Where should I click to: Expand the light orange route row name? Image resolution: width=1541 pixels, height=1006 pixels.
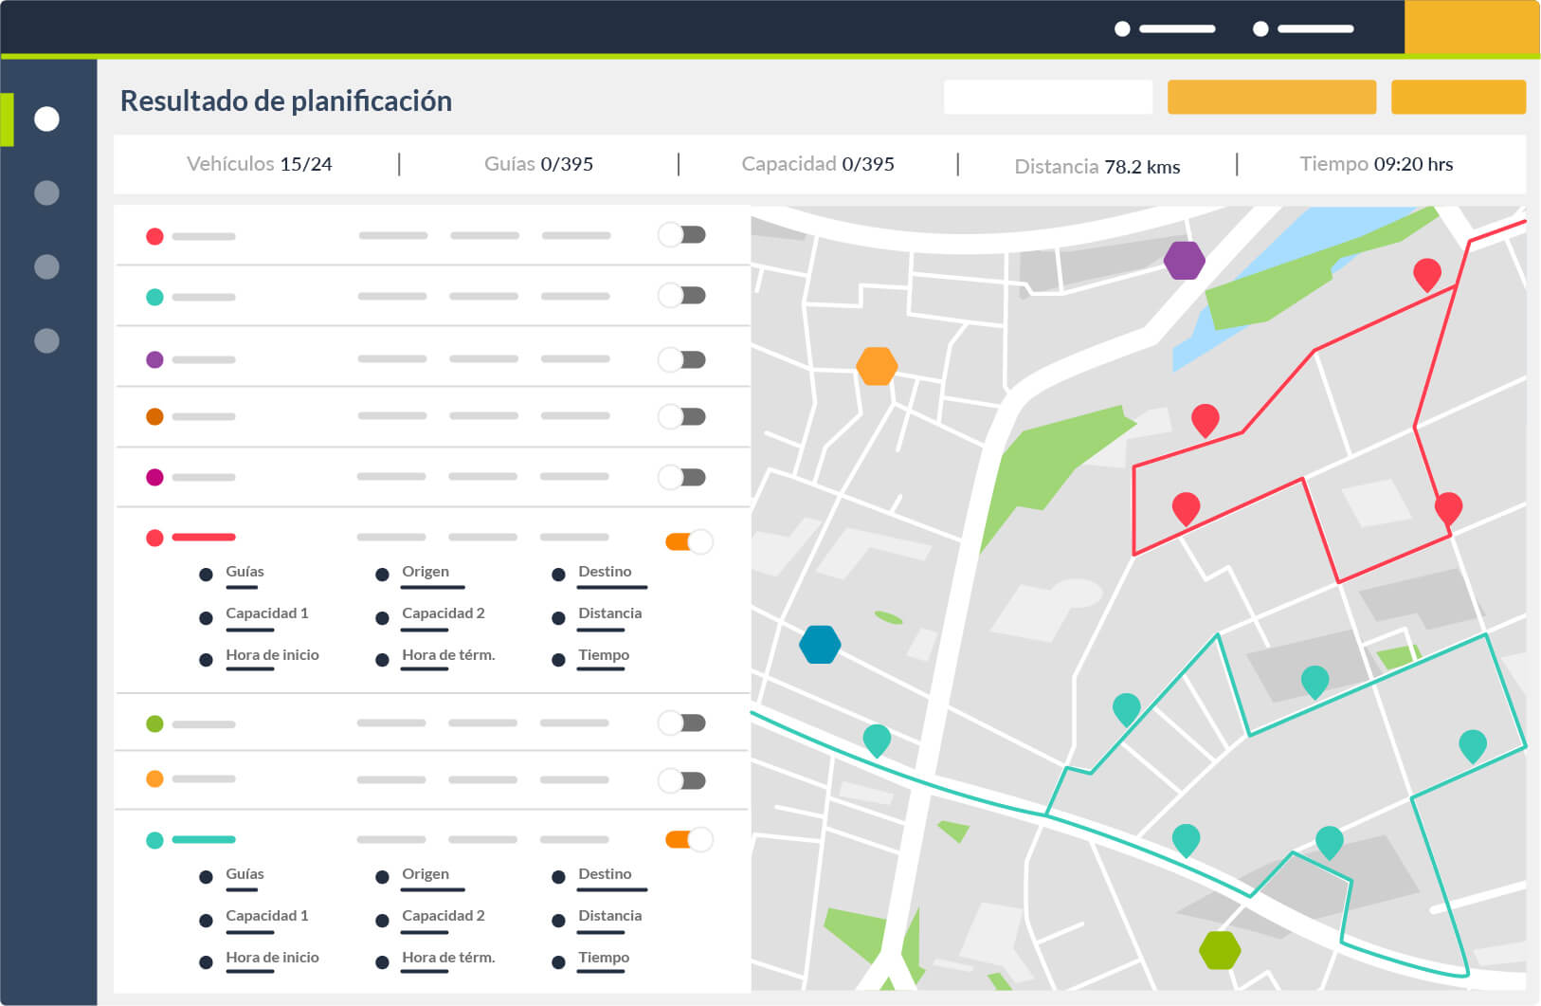point(204,778)
